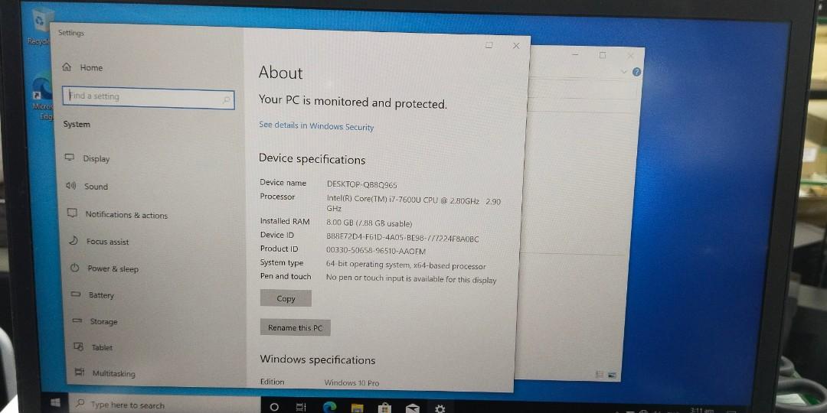Open Battery settings
The image size is (827, 413).
click(x=93, y=295)
